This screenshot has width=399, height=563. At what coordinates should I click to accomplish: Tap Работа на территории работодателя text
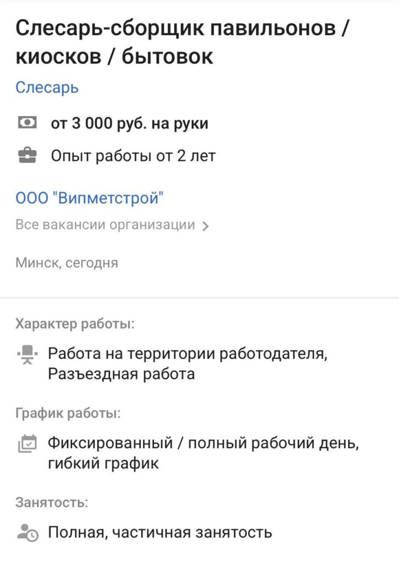187,354
